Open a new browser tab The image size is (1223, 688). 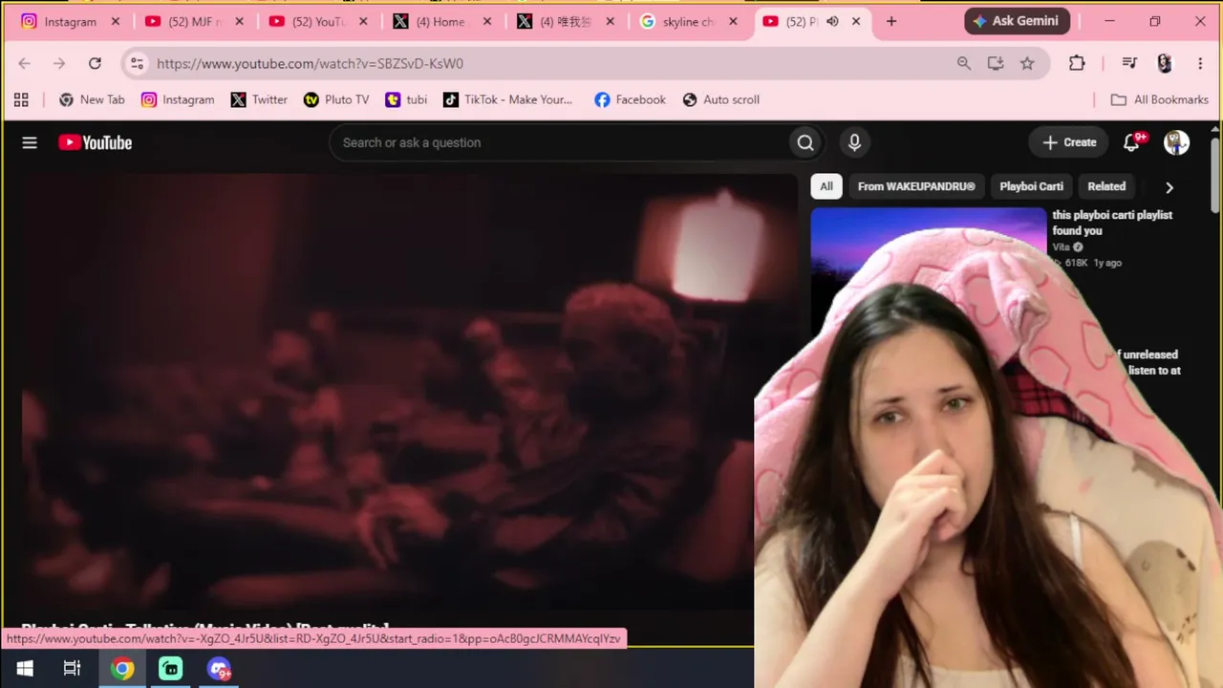pyautogui.click(x=891, y=21)
